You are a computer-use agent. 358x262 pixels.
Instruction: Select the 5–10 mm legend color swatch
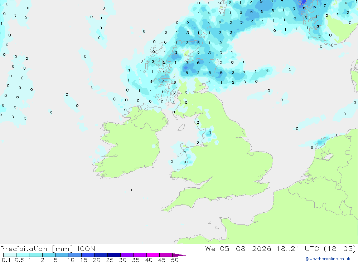(62, 255)
